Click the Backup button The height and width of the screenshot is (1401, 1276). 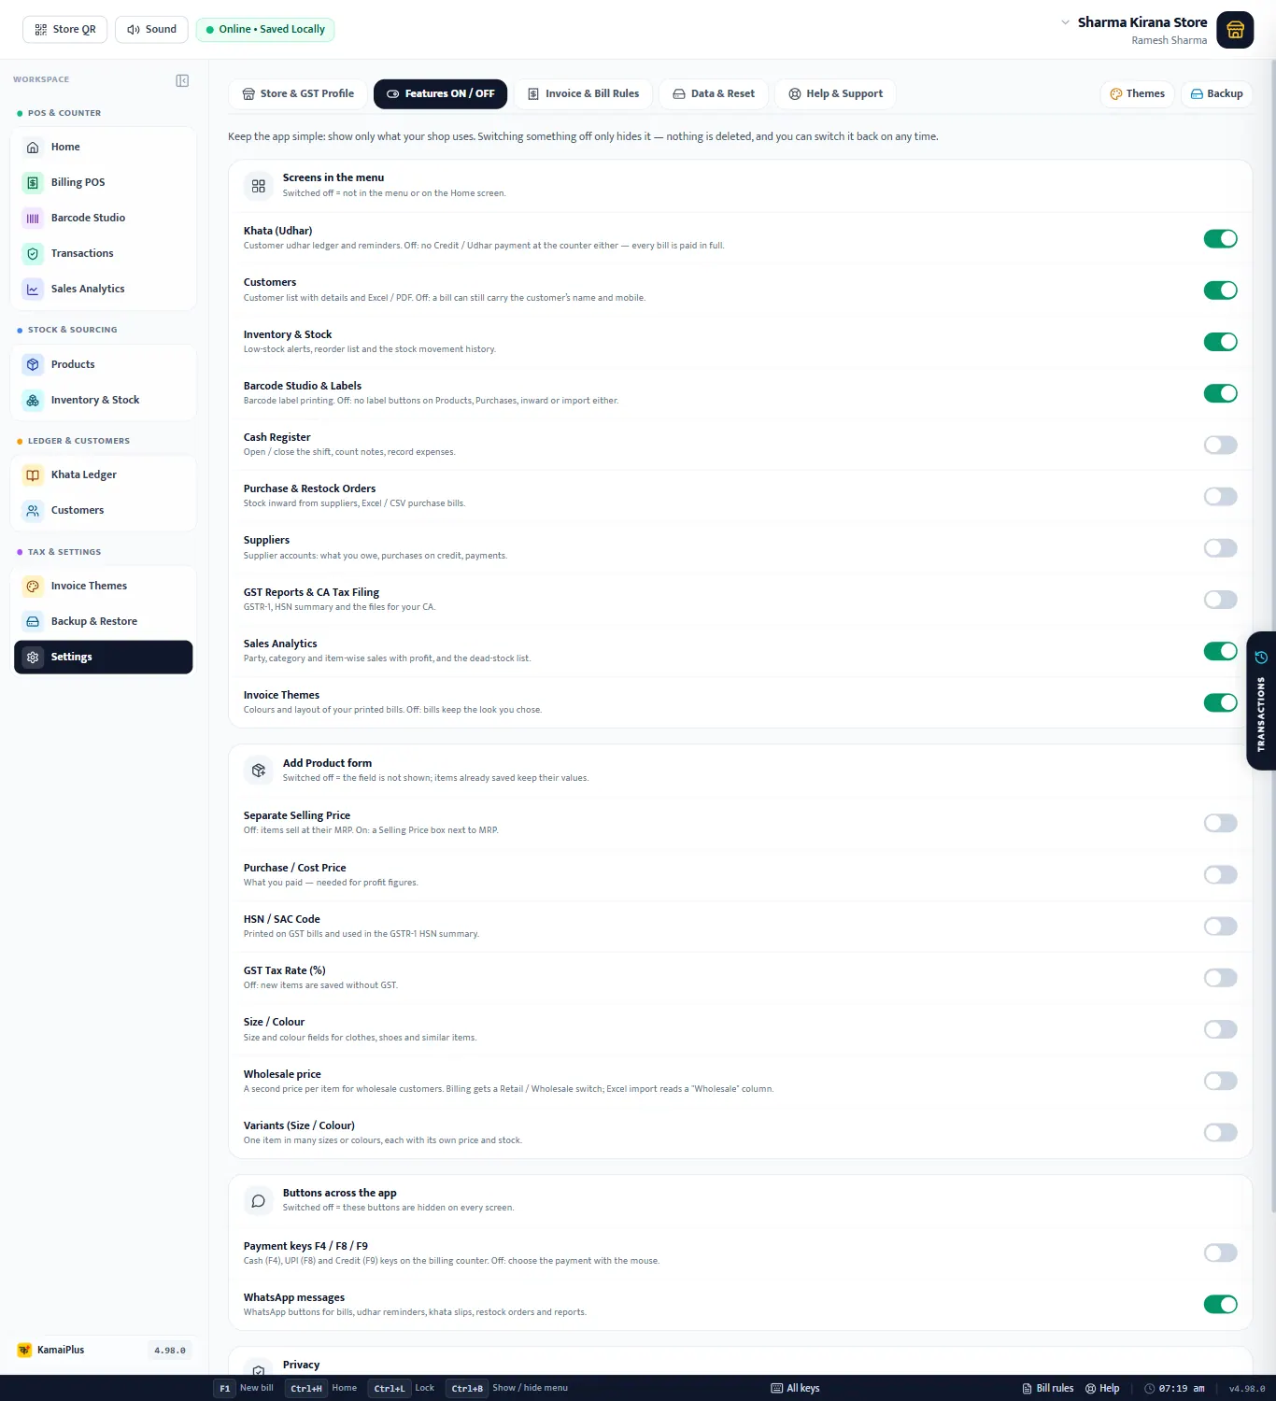click(1216, 93)
